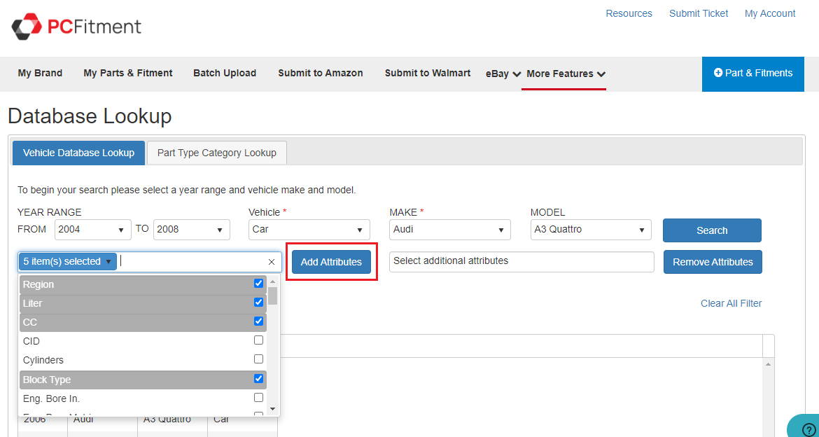The width and height of the screenshot is (819, 437).
Task: Enable the Cylinders checkbox
Action: [258, 359]
